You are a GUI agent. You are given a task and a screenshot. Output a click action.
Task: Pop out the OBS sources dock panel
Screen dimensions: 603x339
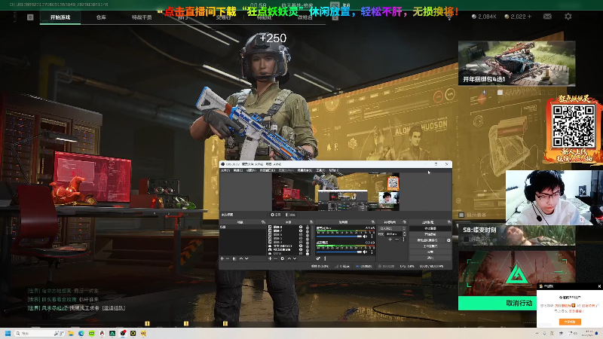pos(311,221)
